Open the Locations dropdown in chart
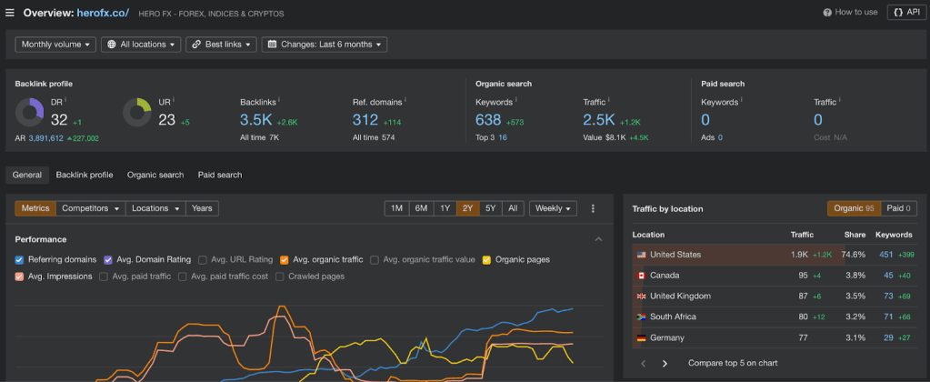930x382 pixels. [x=155, y=208]
